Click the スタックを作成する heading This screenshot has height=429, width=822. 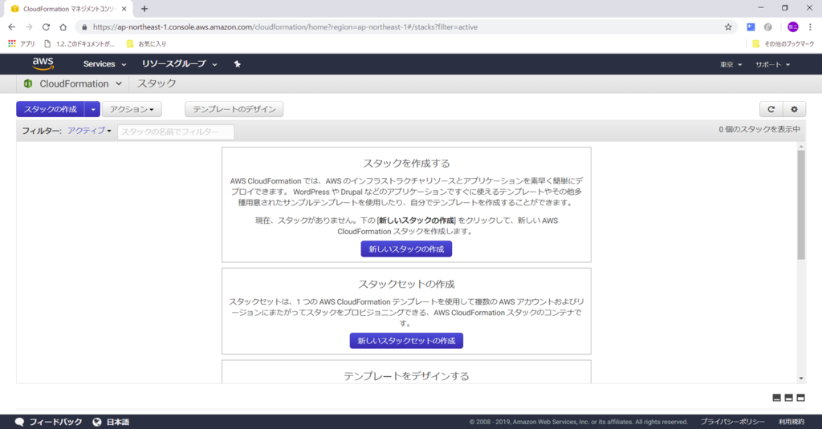point(406,164)
